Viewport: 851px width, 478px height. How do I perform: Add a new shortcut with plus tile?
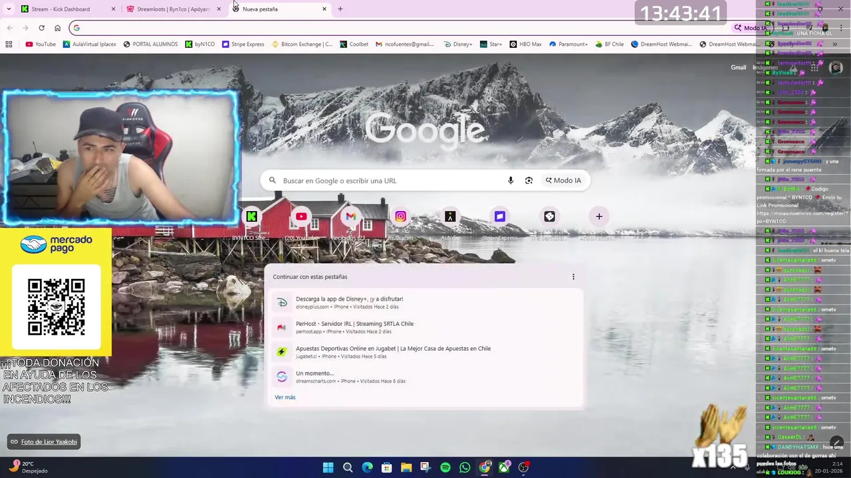tap(599, 216)
